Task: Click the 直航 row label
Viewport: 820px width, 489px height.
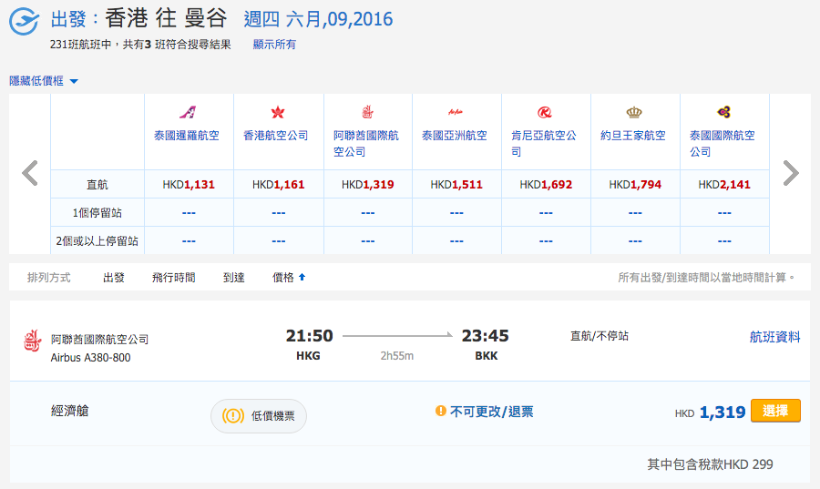Action: 97,185
